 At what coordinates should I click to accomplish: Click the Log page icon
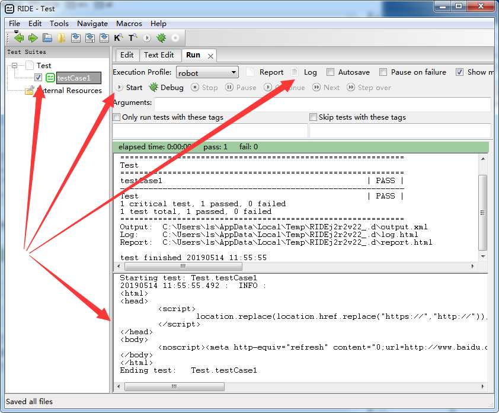click(295, 72)
